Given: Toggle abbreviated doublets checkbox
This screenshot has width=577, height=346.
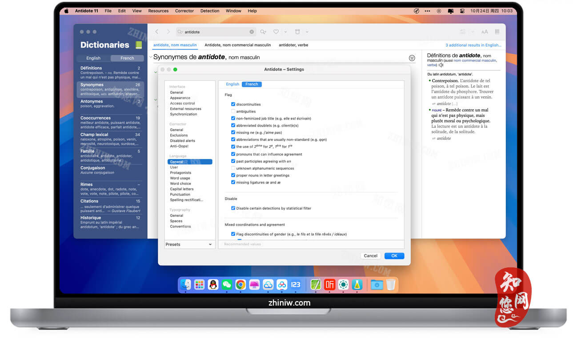Looking at the screenshot, I should [233, 126].
